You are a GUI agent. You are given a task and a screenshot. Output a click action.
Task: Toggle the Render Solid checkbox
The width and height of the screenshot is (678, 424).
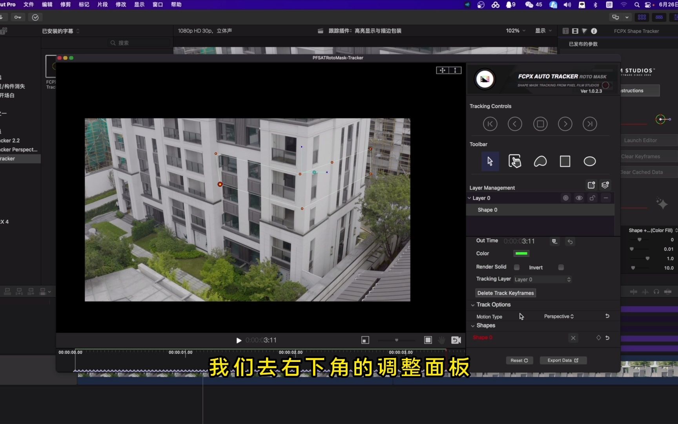click(x=517, y=267)
